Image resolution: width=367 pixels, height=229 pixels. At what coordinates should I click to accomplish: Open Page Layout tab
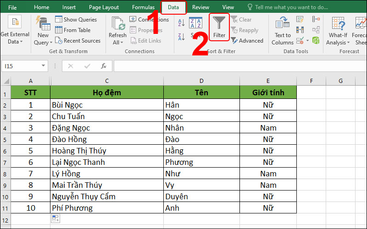click(x=104, y=7)
